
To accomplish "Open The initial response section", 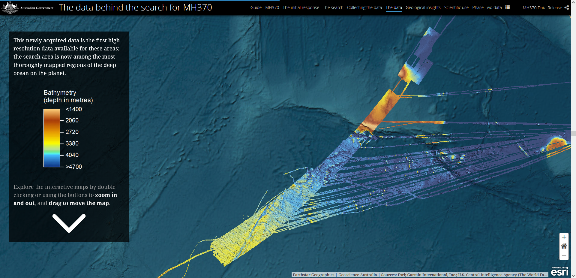I will [301, 8].
